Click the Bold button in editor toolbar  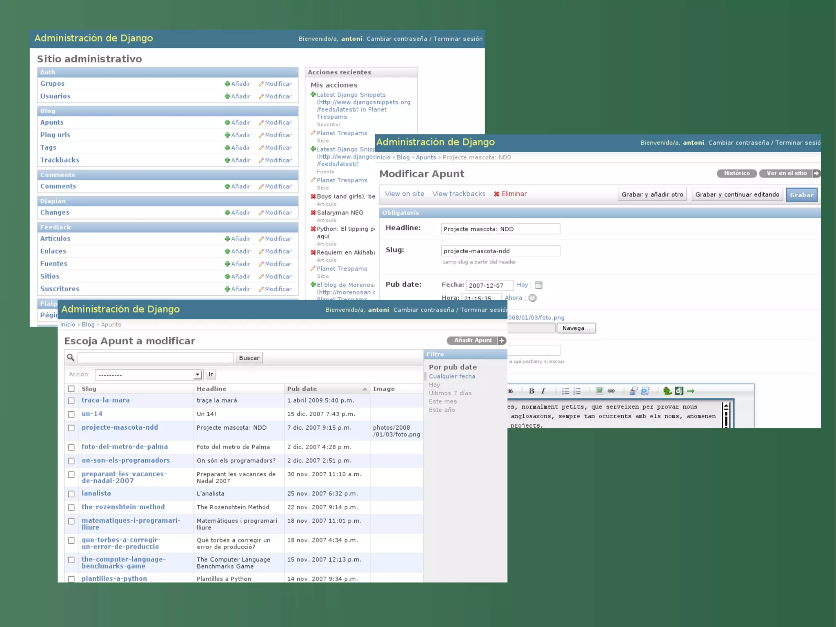coord(531,391)
